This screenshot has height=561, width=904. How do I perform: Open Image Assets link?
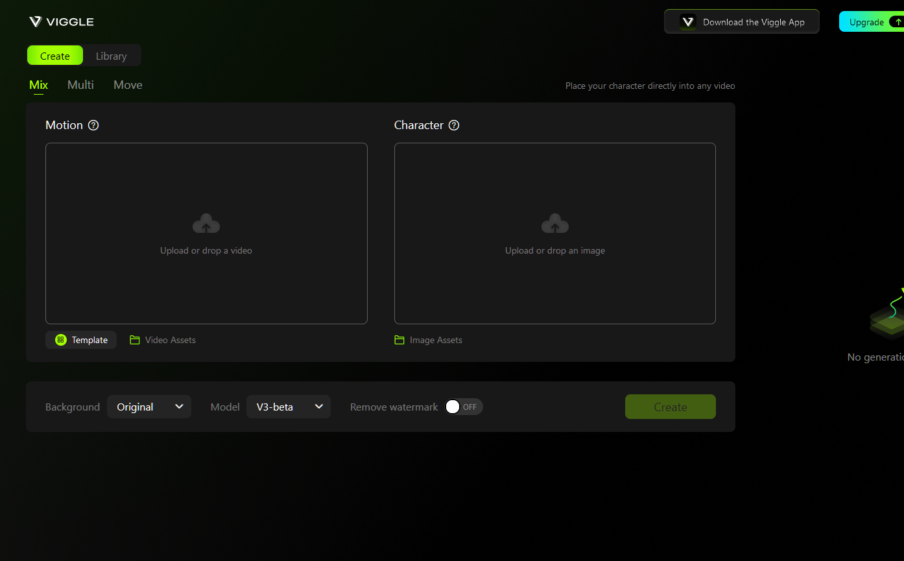point(429,340)
